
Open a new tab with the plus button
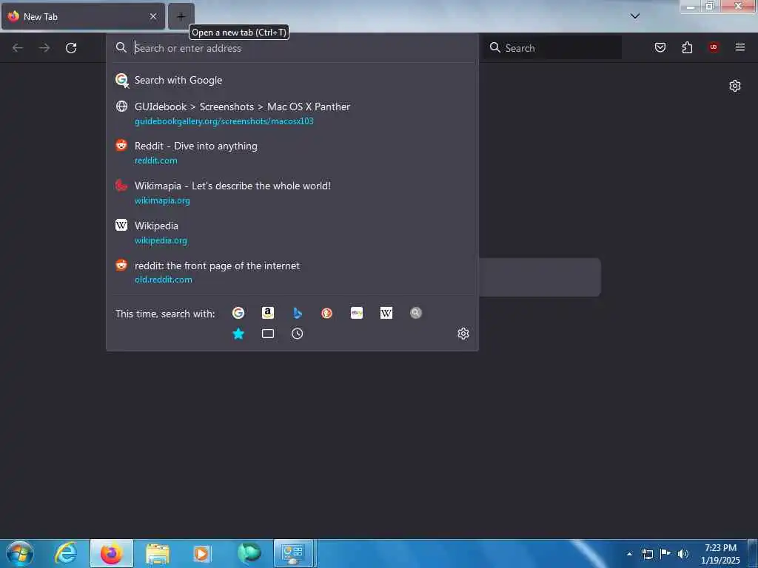pos(181,16)
